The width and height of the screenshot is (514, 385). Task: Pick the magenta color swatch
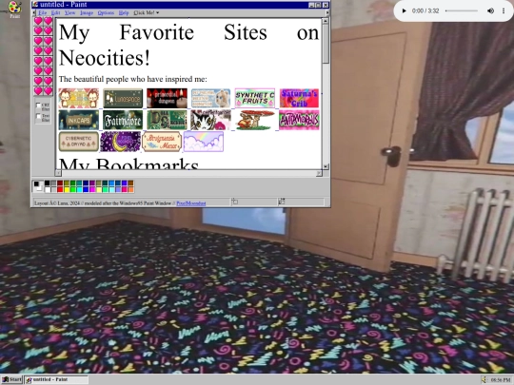pyautogui.click(x=92, y=189)
